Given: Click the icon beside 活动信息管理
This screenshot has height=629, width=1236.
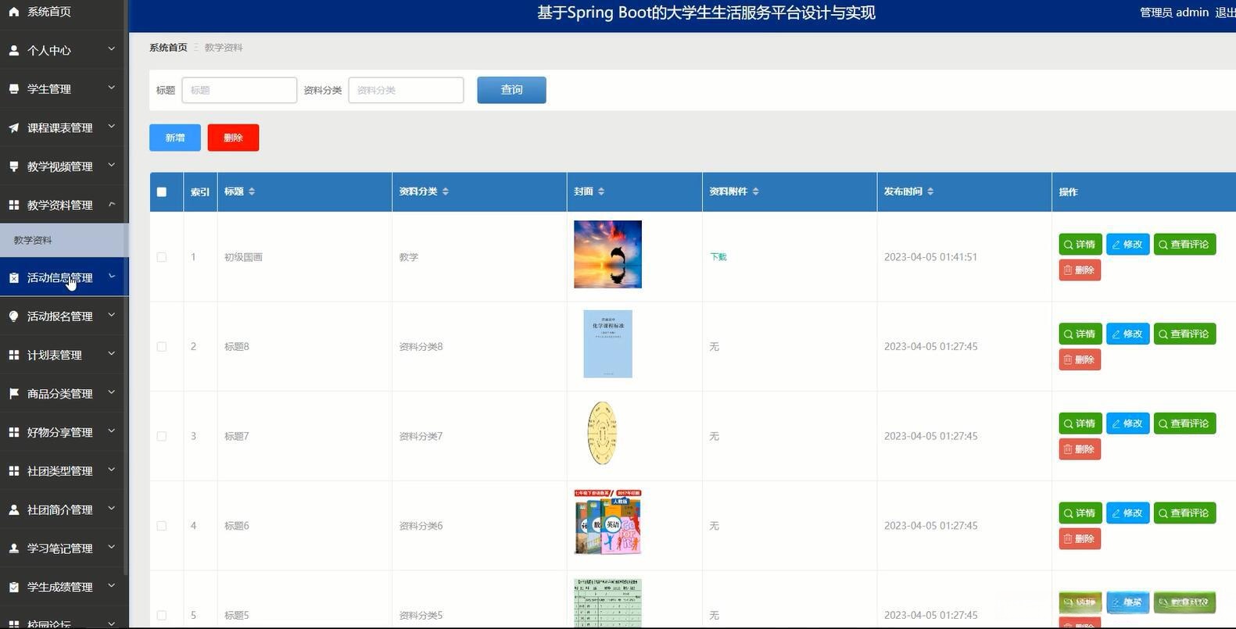Looking at the screenshot, I should [x=13, y=277].
